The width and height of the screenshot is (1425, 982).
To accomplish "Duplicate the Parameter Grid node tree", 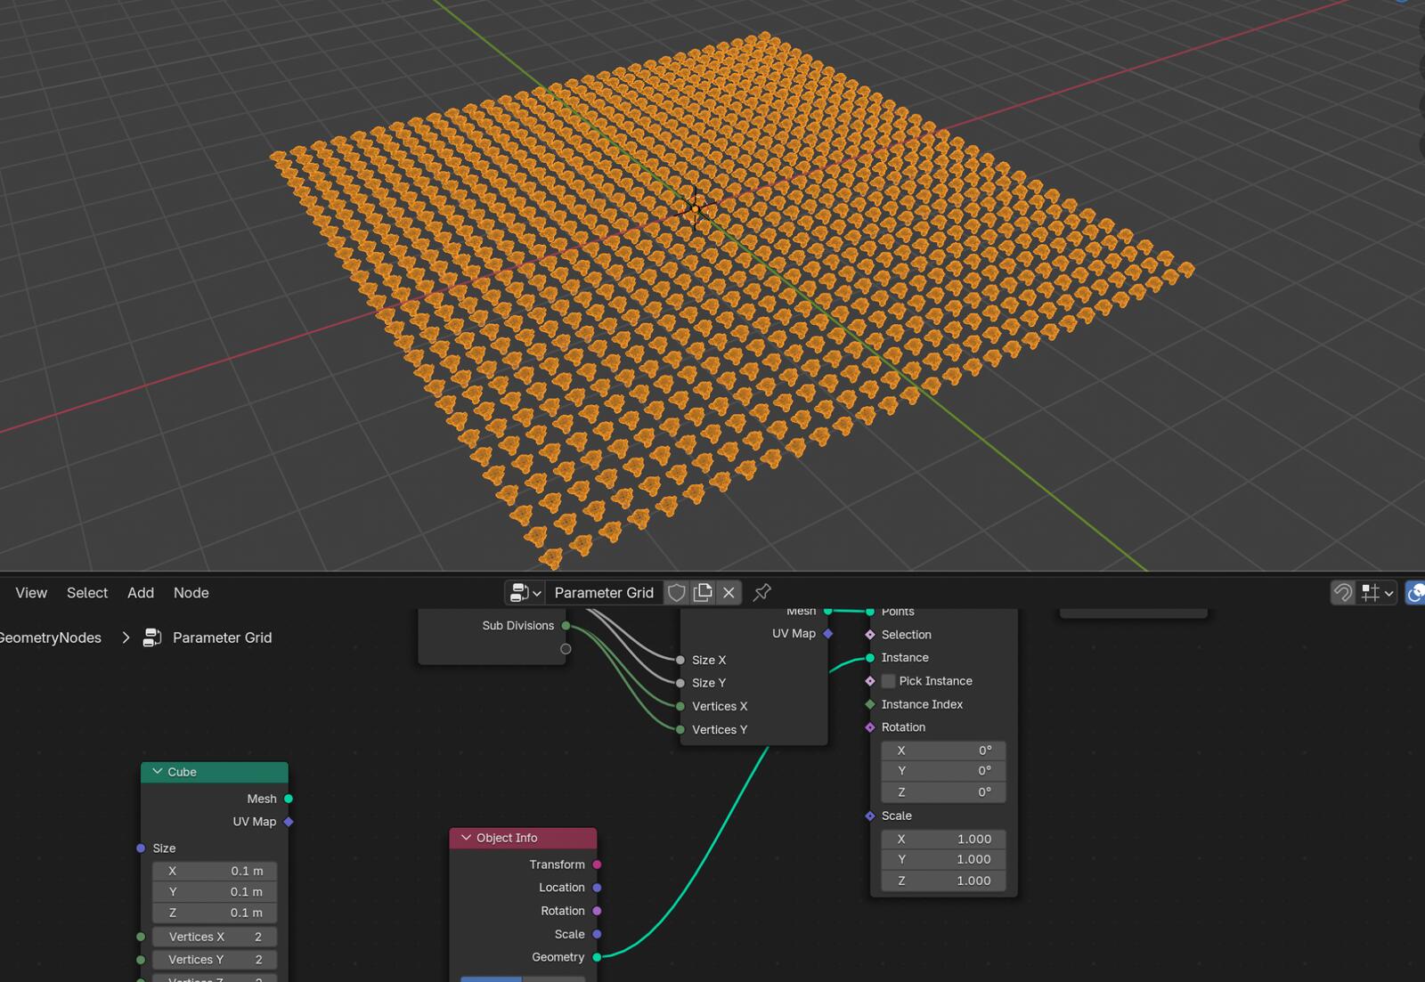I will (x=703, y=593).
